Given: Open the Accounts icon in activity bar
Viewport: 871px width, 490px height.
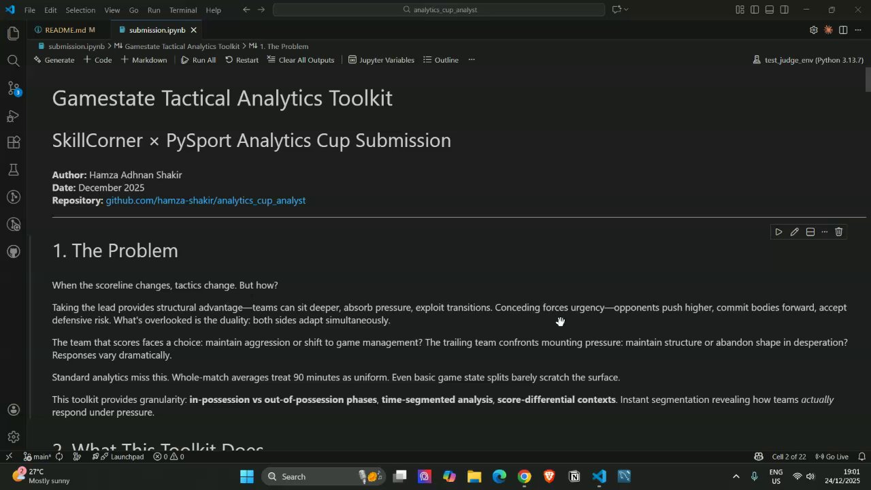Looking at the screenshot, I should (x=13, y=410).
